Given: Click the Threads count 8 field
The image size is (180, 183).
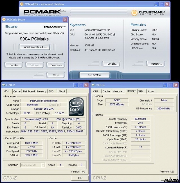Looking at the screenshot, I should 81,165.
